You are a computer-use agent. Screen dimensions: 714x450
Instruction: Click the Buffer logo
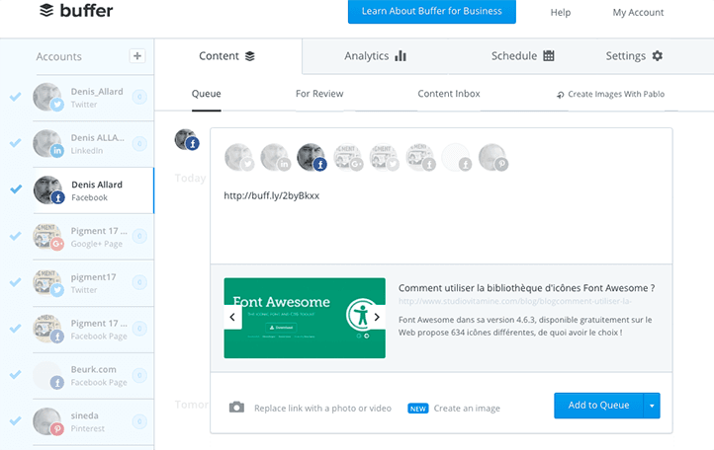point(76,12)
